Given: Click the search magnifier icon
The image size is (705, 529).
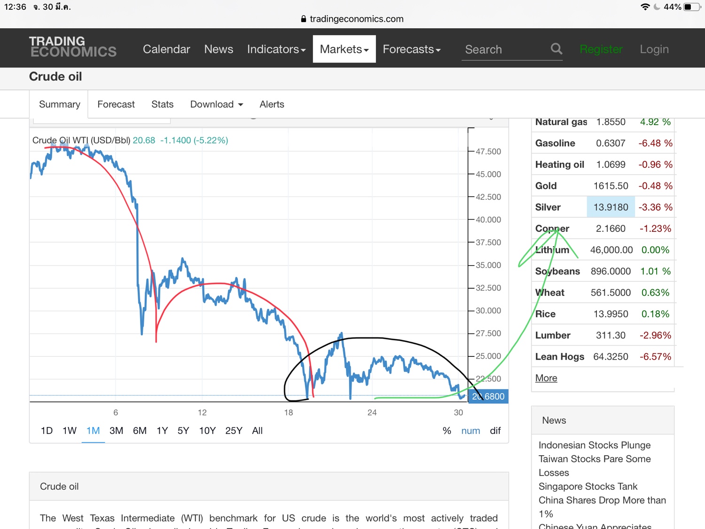Looking at the screenshot, I should click(x=556, y=48).
